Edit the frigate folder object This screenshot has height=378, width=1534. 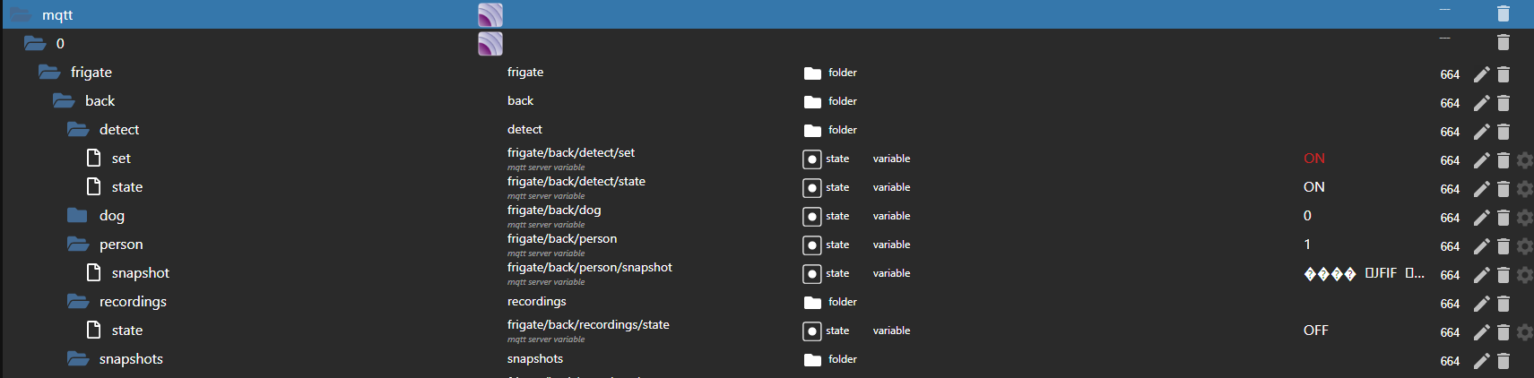[1481, 74]
